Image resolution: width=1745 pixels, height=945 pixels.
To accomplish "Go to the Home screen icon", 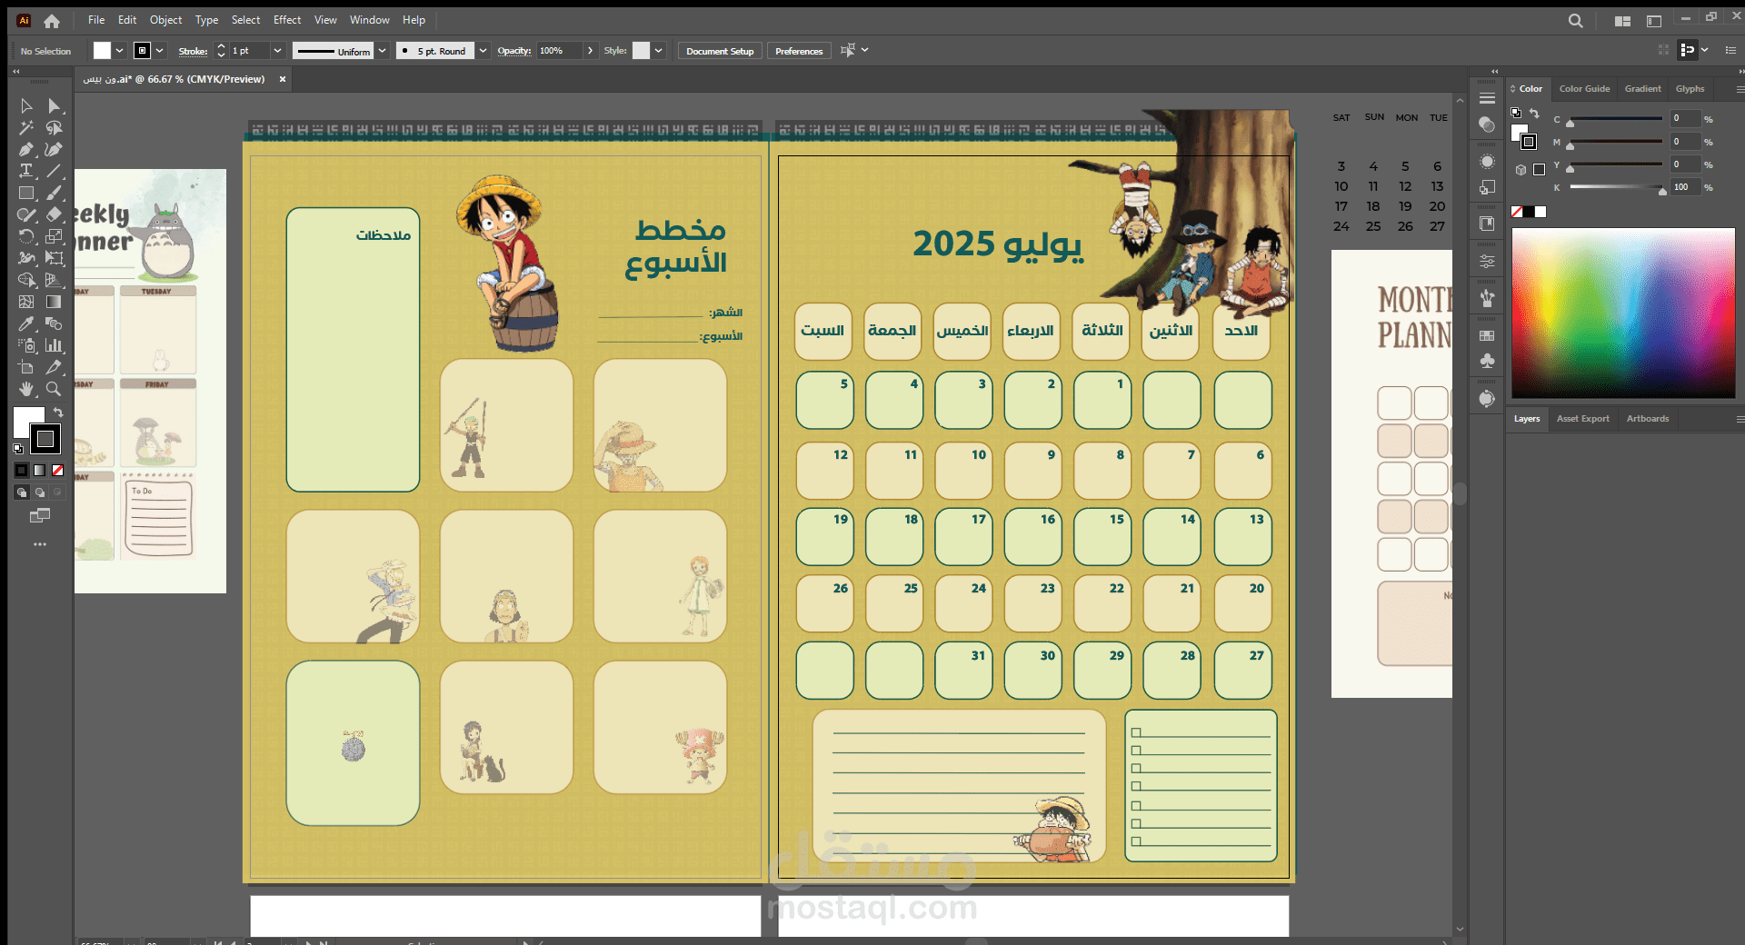I will (x=52, y=20).
